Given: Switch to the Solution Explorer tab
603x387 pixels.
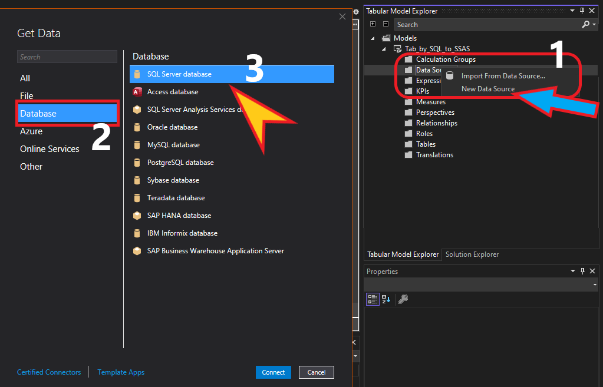Looking at the screenshot, I should (472, 254).
